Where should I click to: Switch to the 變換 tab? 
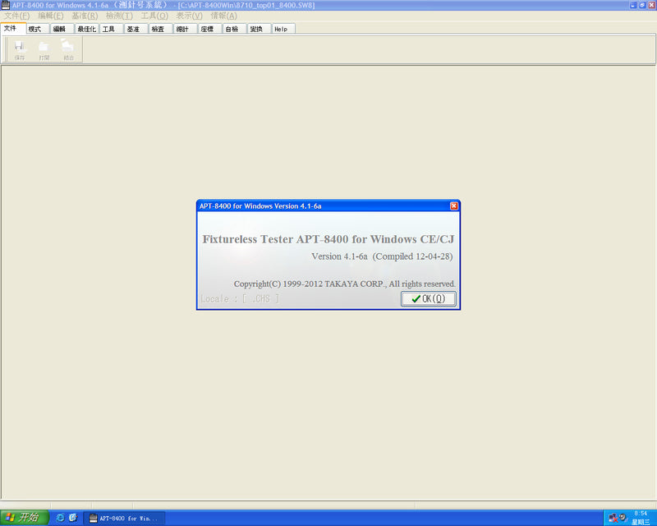(x=260, y=29)
